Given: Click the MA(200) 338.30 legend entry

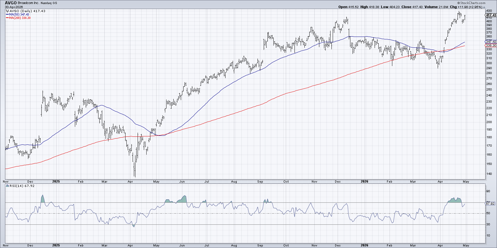Looking at the screenshot, I should [x=20, y=18].
